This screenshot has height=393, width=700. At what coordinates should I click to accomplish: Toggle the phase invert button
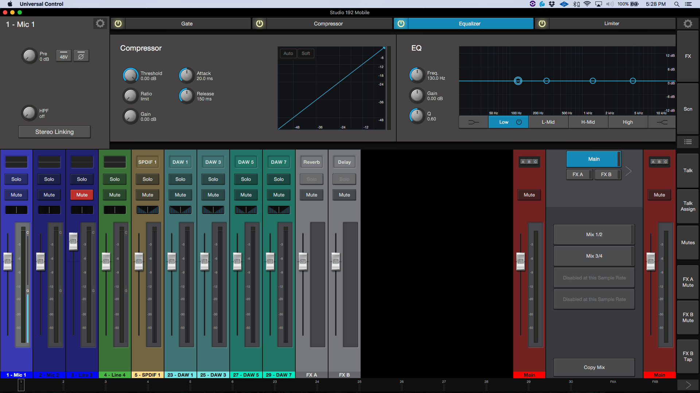81,56
